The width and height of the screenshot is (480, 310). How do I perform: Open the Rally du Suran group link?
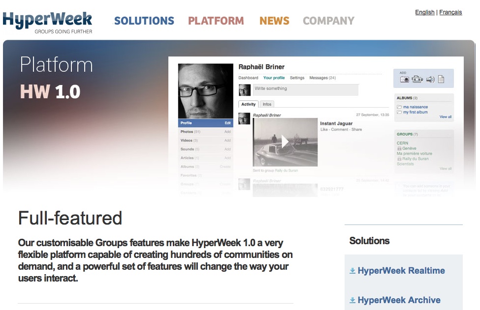pos(416,159)
